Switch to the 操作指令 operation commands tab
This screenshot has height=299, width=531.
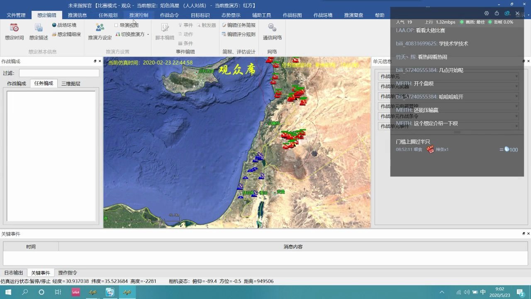tap(68, 273)
